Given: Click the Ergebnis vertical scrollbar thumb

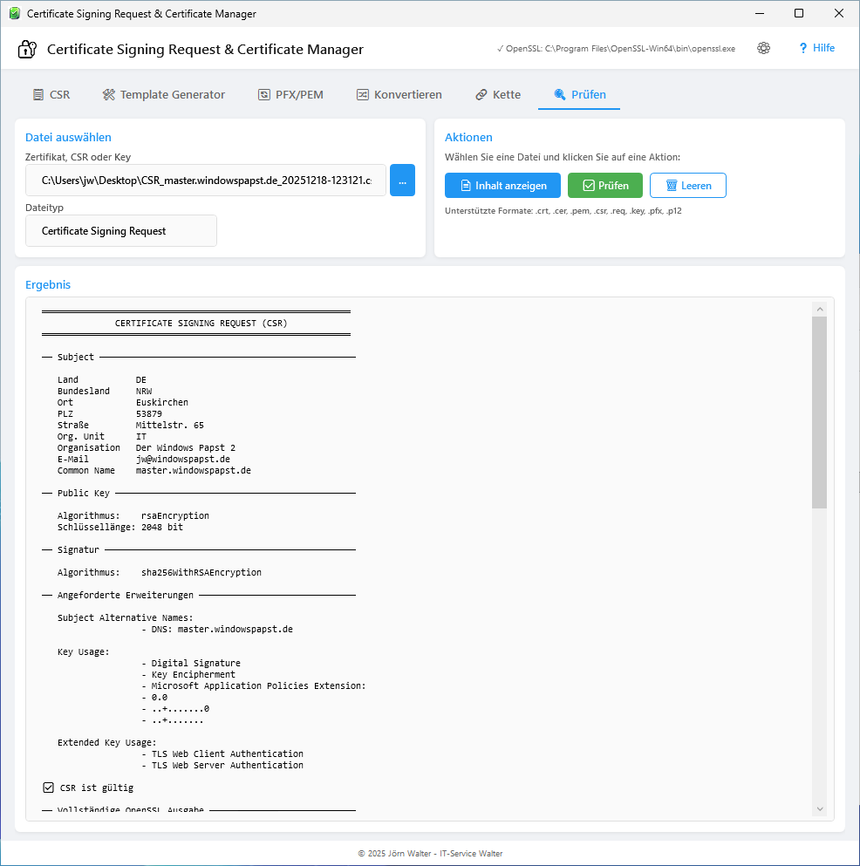Looking at the screenshot, I should (x=819, y=412).
